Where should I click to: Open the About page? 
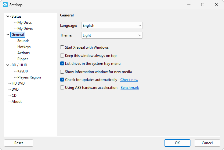coord(16,102)
